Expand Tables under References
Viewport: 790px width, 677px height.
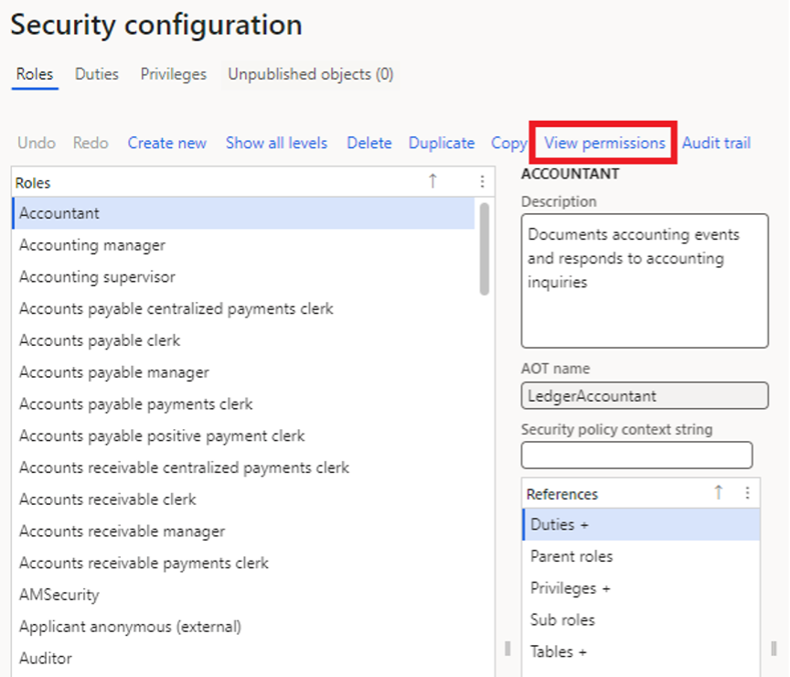554,651
